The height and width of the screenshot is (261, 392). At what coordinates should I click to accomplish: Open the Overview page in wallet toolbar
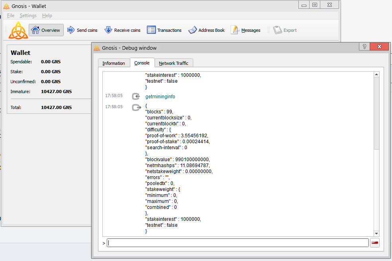coord(46,30)
